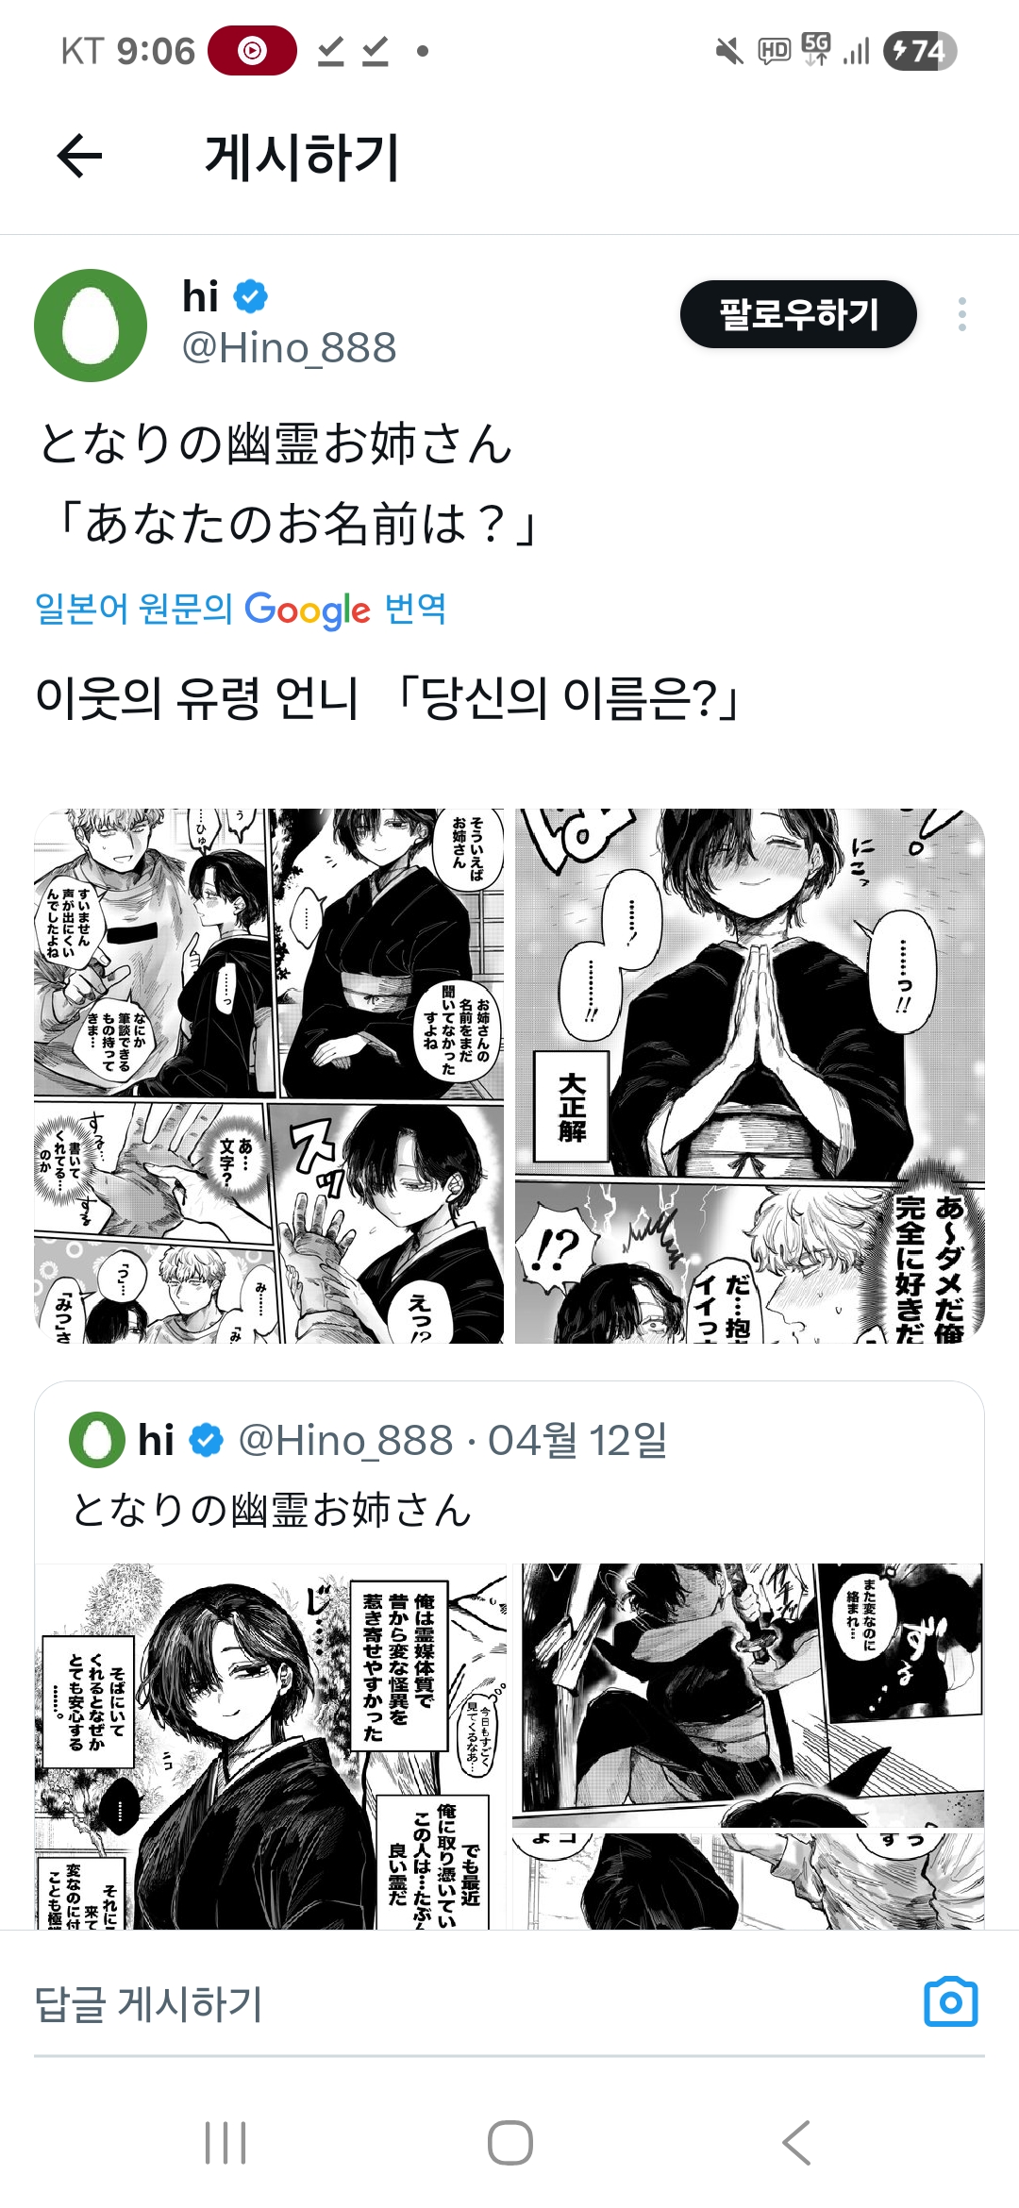1019x2208 pixels.
Task: Tap the small avatar in quoted post
Action: 97,1440
